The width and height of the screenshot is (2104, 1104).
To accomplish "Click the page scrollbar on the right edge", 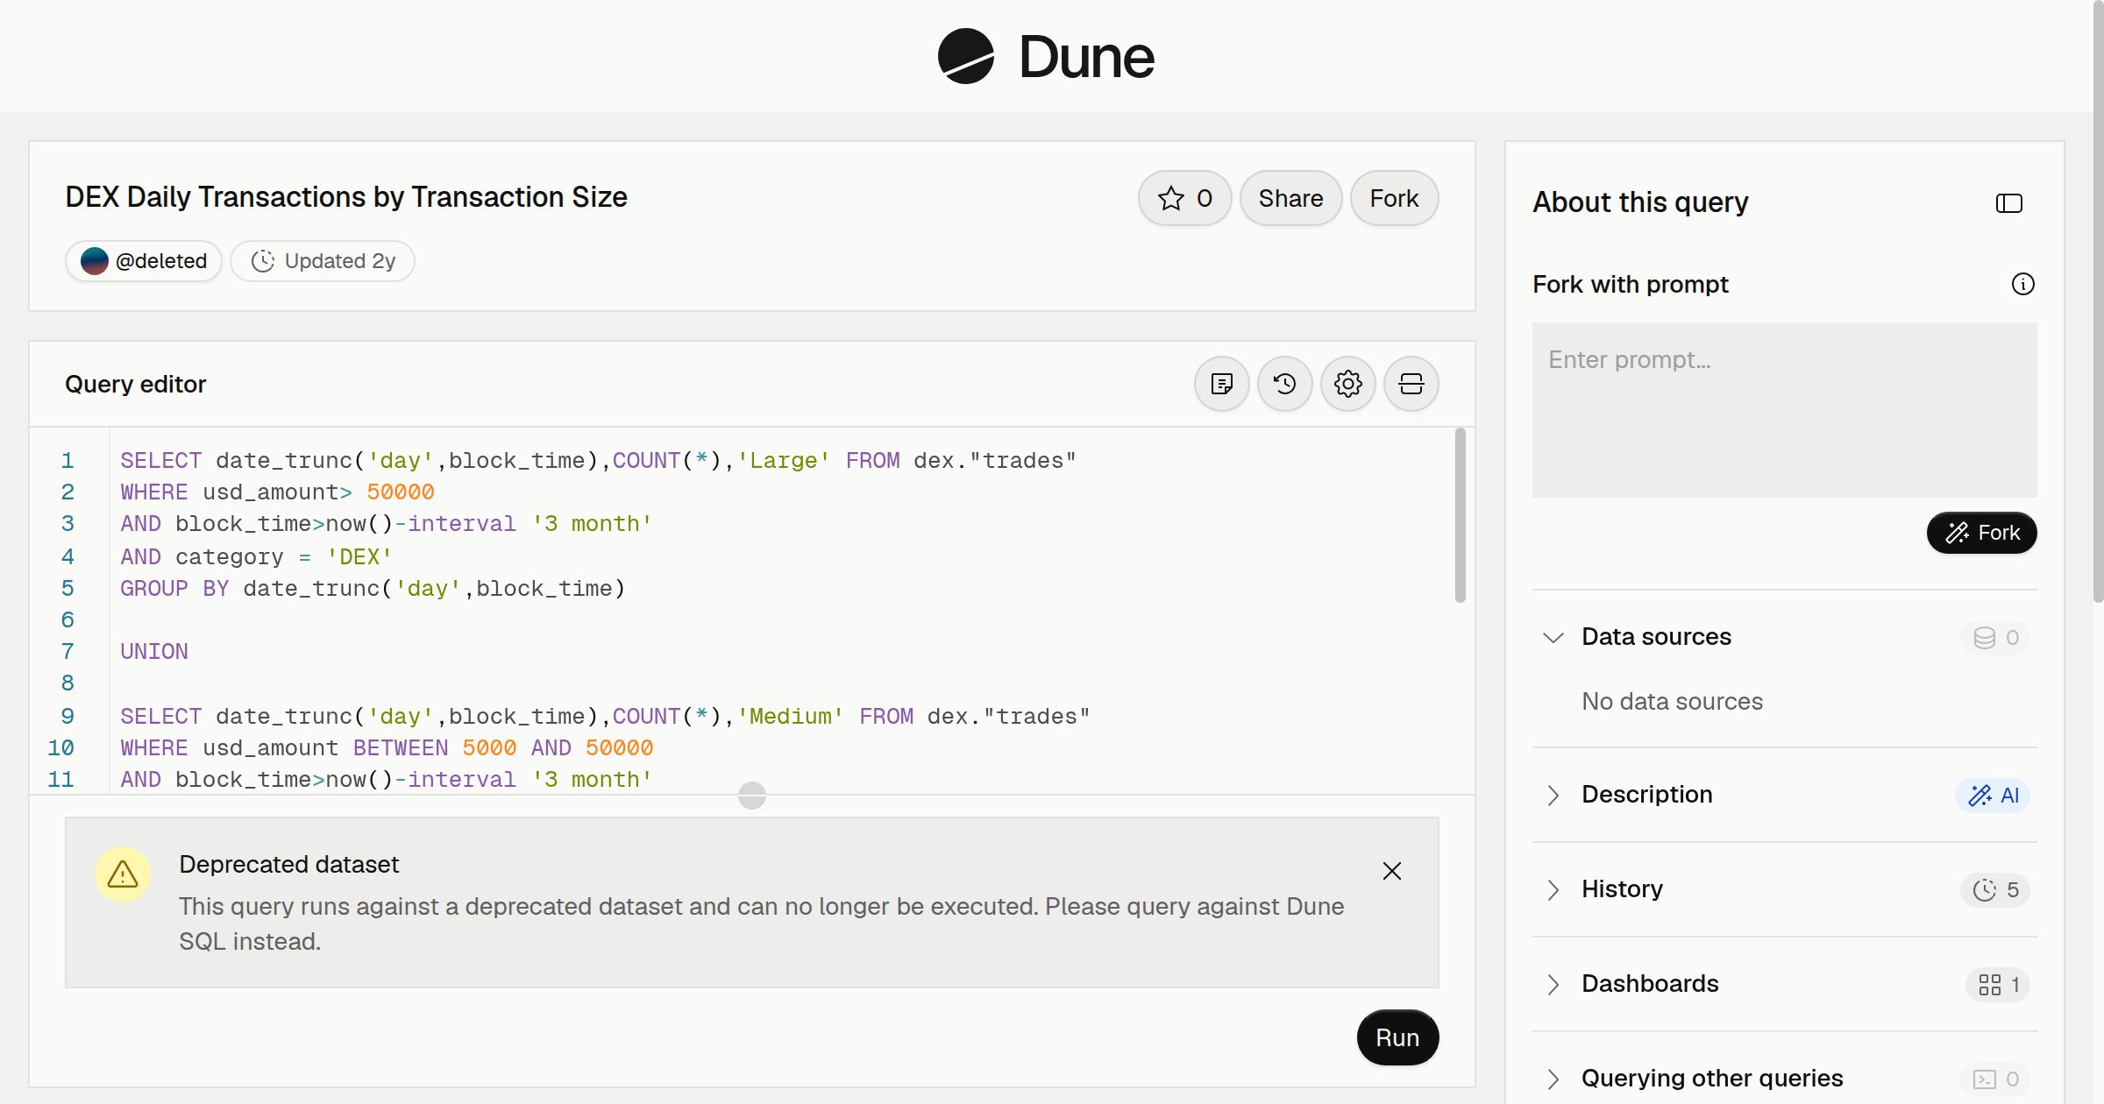I will [2098, 302].
